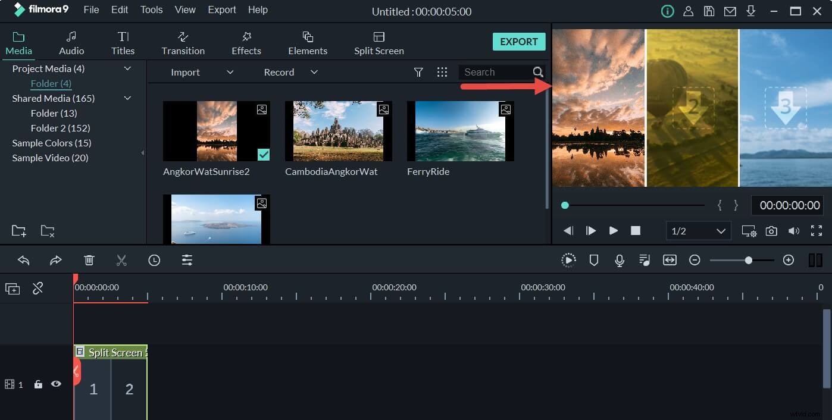Render preview of the timeline
Viewport: 832px width, 420px height.
pos(568,260)
